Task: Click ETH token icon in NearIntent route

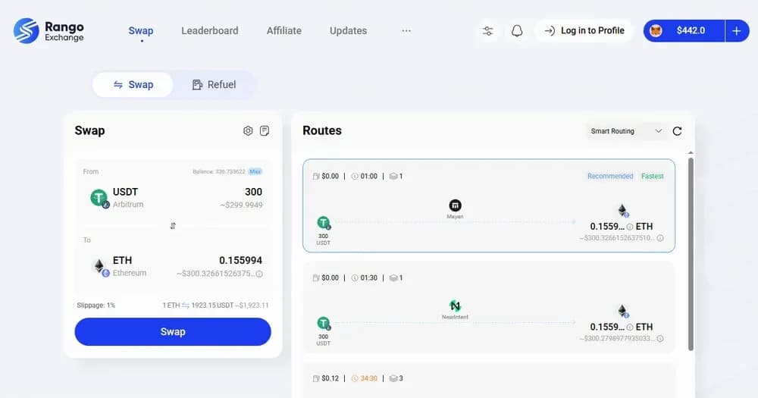Action: tap(622, 311)
